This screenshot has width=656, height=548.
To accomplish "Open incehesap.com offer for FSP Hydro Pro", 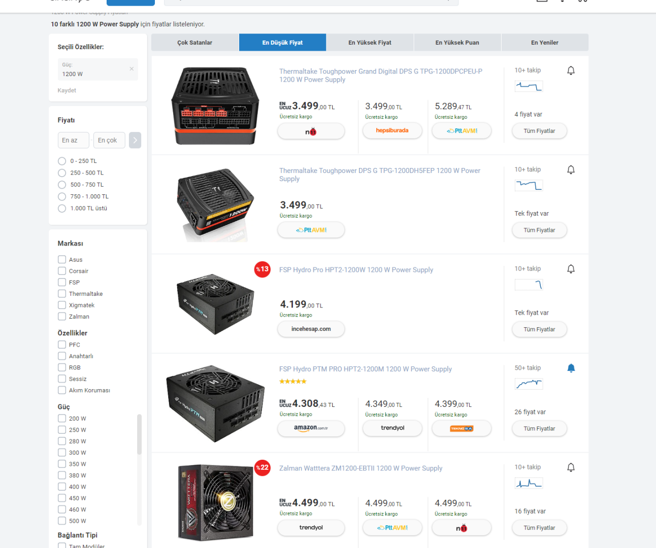I will pos(311,329).
